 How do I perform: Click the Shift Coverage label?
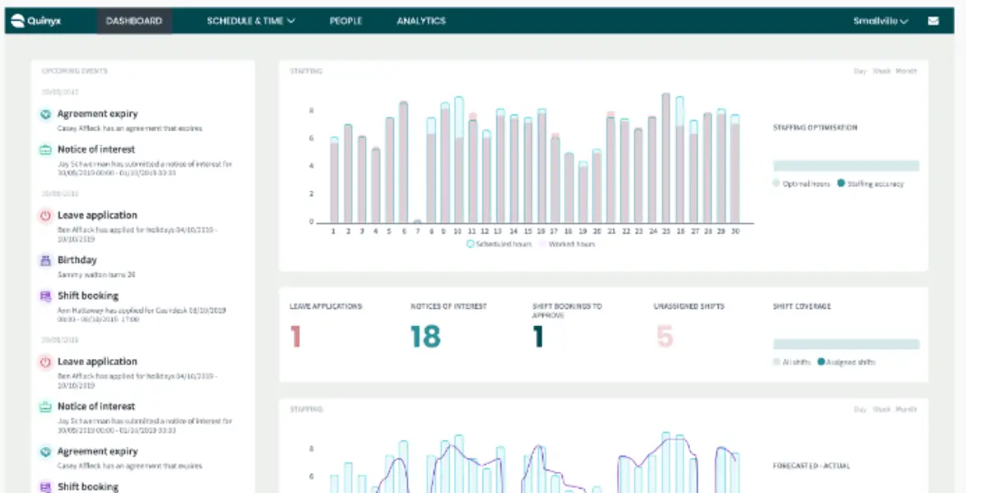[802, 306]
